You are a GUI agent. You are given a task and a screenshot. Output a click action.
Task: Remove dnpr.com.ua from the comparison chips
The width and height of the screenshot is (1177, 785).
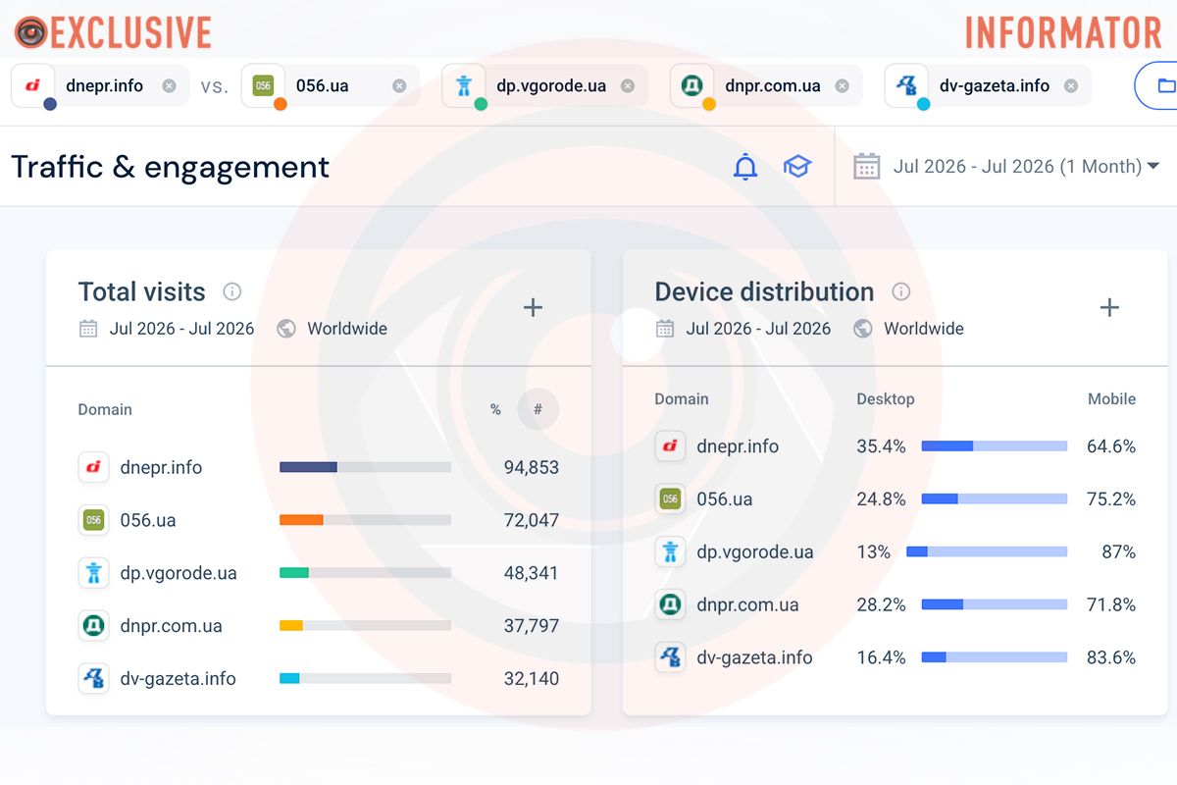pos(842,86)
